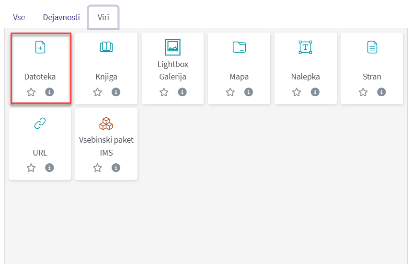The image size is (413, 269).
Task: Star Datoteka as a favourite
Action: pos(31,92)
